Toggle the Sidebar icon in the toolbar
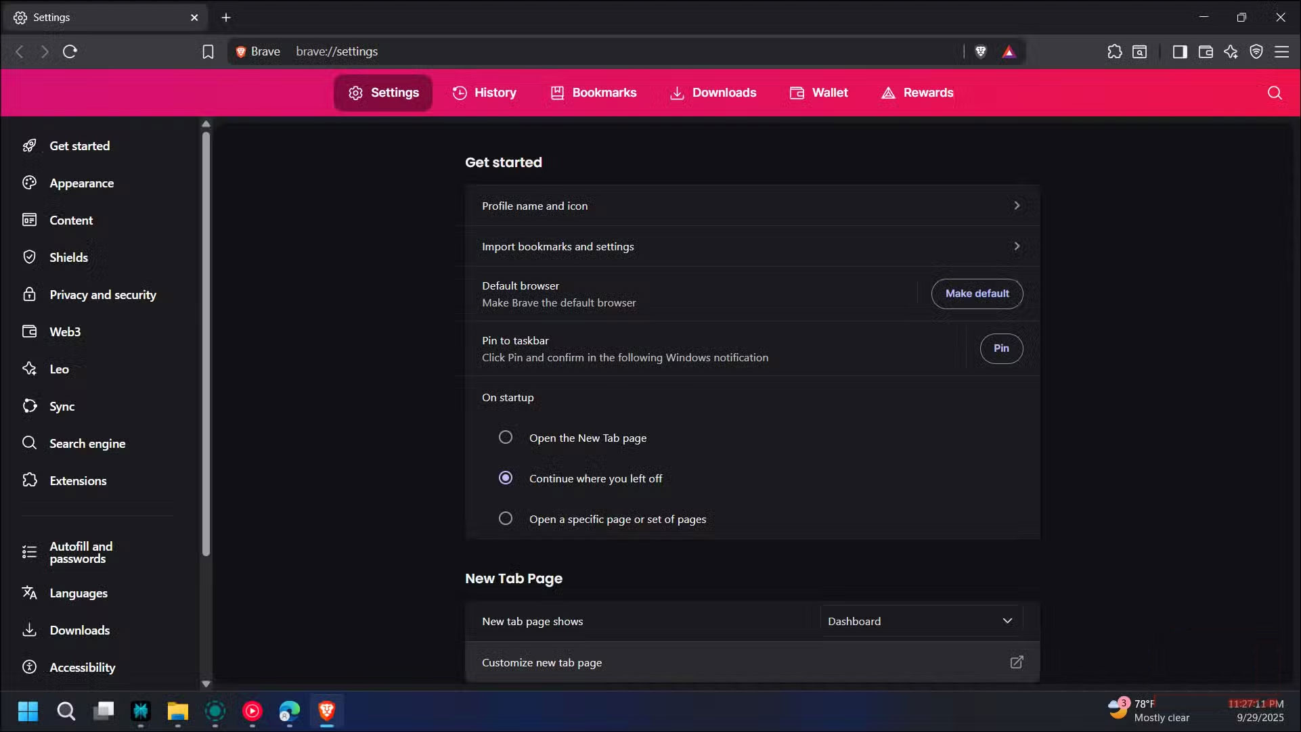The height and width of the screenshot is (732, 1301). pyautogui.click(x=1180, y=51)
